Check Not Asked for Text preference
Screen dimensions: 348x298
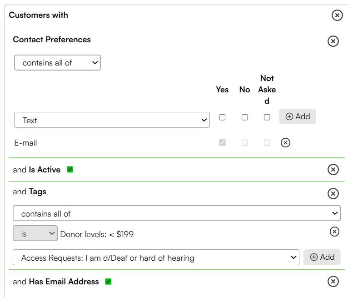coord(267,117)
